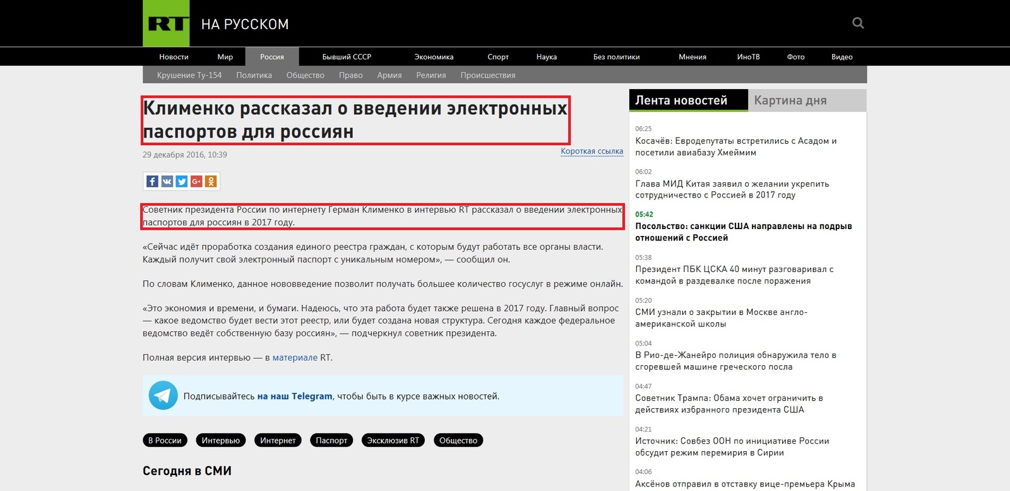This screenshot has width=1010, height=491.
Task: Select Армия submenu item
Action: pyautogui.click(x=389, y=75)
